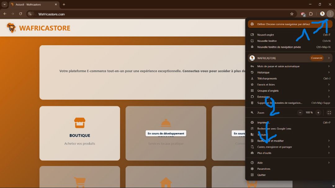Increase zoom with the plus button
Viewport: 335px width, 188px height.
click(x=318, y=113)
